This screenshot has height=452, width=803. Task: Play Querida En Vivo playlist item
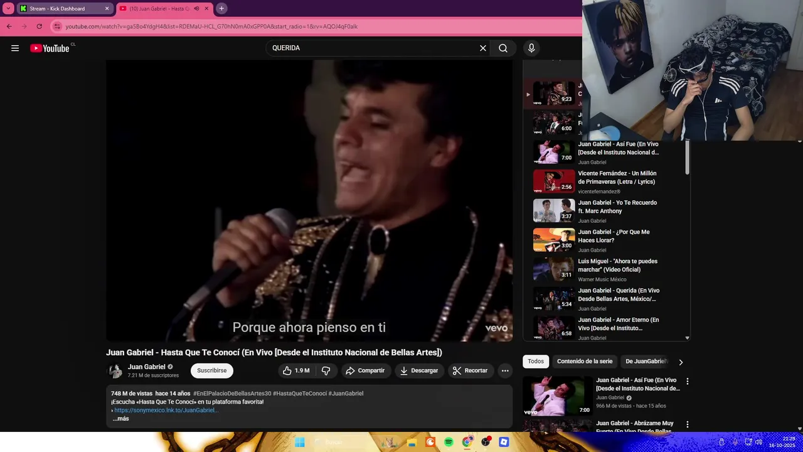(x=606, y=299)
